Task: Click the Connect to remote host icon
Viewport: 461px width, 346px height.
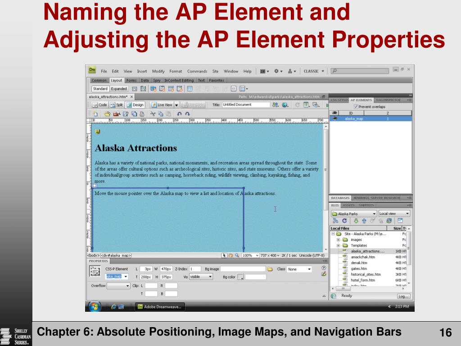Action: (335, 221)
